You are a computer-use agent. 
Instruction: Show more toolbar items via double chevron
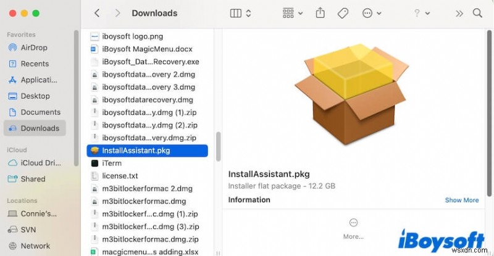[459, 13]
